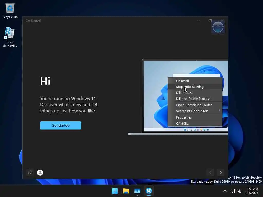This screenshot has width=263, height=197.
Task: Minimize the Get Started window
Action: (x=199, y=21)
